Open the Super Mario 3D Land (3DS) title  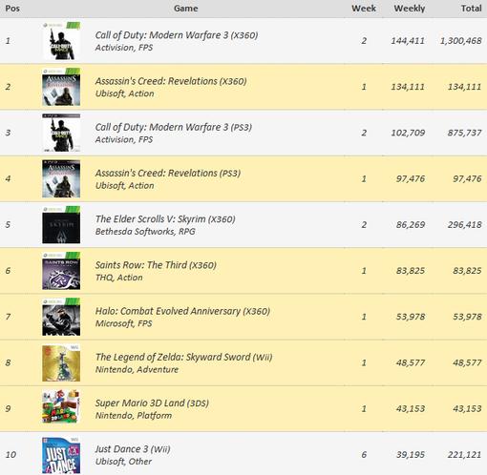click(152, 403)
